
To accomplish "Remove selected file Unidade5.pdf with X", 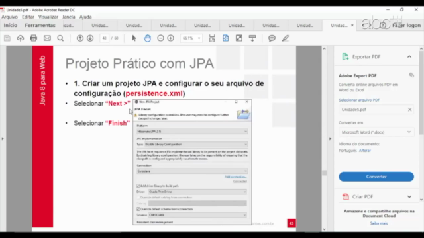I will click(x=409, y=110).
